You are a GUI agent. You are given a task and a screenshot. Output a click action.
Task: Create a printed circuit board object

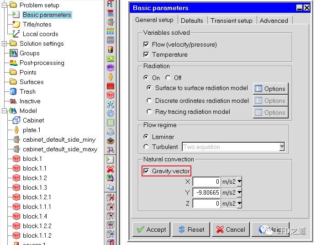(111, 59)
